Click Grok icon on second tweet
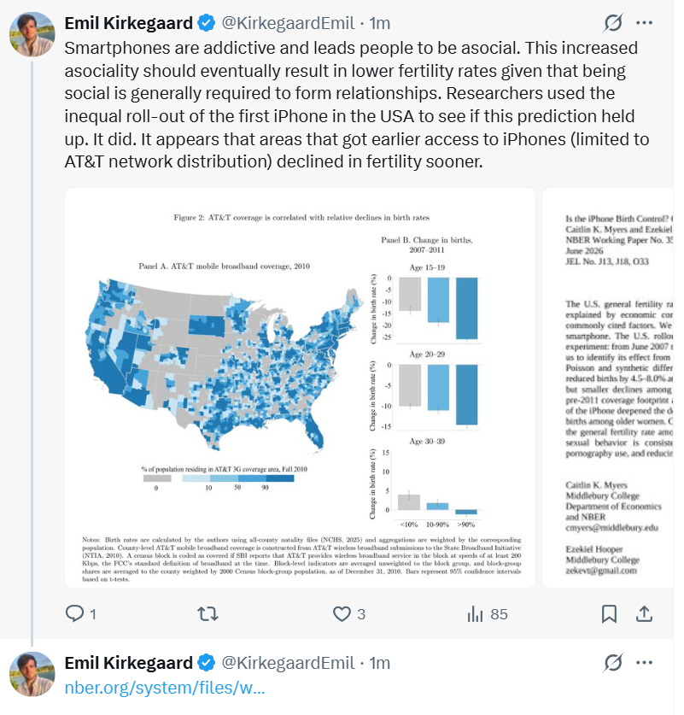 612,663
